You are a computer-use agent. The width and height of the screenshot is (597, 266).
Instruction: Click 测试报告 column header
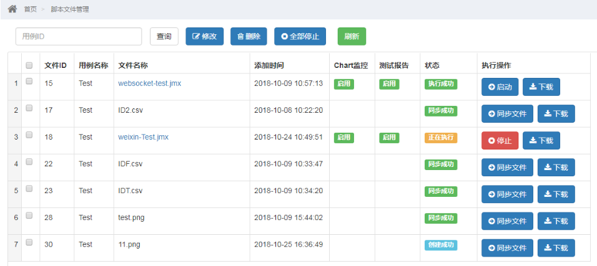[x=393, y=65]
